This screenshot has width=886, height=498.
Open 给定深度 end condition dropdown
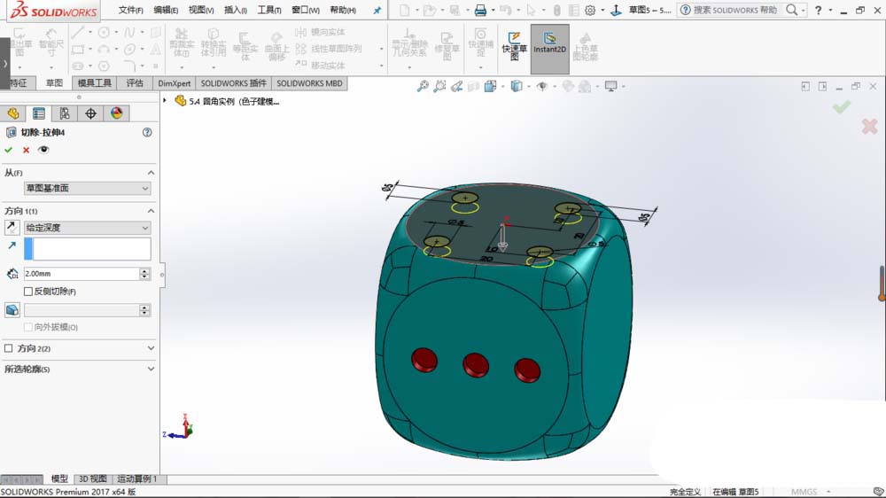click(88, 227)
